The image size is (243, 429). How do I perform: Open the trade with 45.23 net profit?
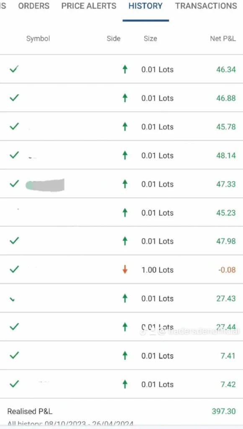click(x=121, y=212)
